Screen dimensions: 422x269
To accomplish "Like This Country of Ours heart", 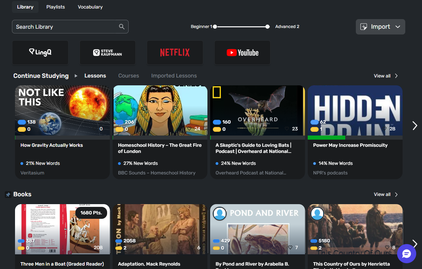I will coord(387,248).
